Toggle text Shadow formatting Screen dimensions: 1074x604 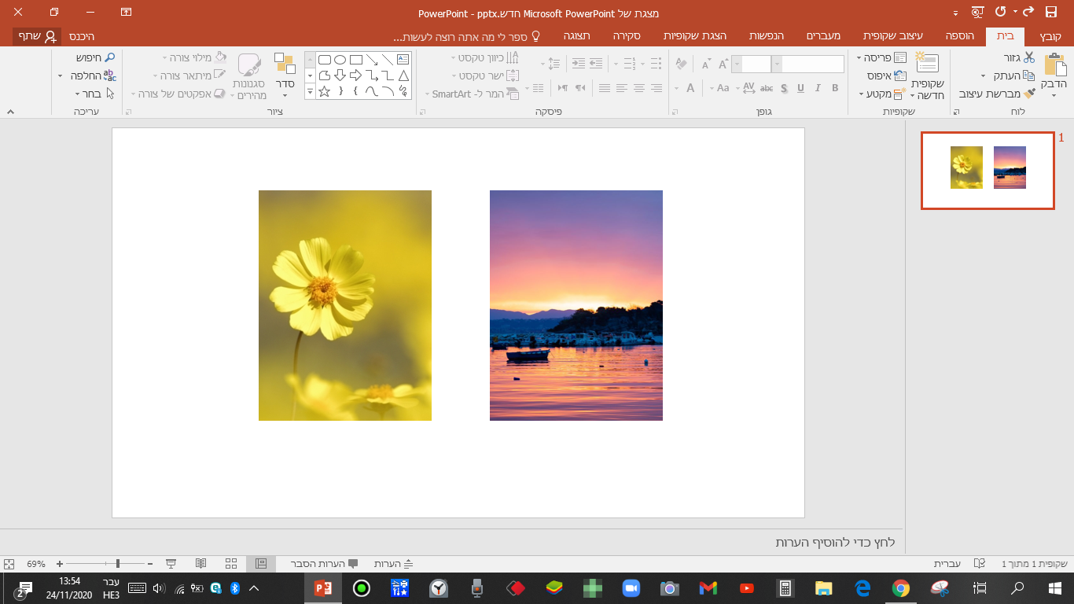783,88
